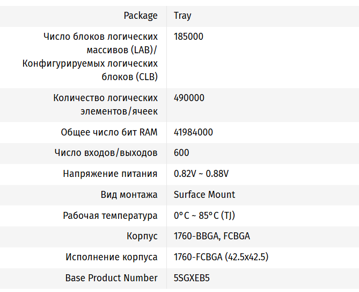Click the 'Вид монтажа' label
The width and height of the screenshot is (359, 292).
click(129, 195)
